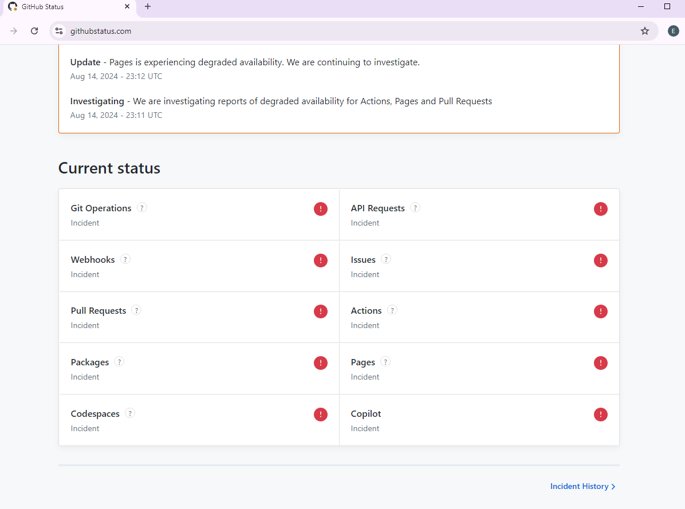Click the timestamp Aug 14, 2024 - 23:12 UTC
The height and width of the screenshot is (509, 685).
coord(116,76)
